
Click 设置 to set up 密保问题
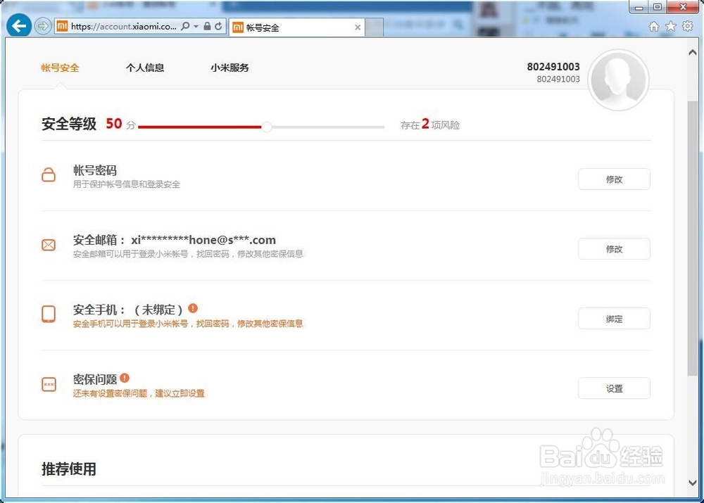point(613,388)
